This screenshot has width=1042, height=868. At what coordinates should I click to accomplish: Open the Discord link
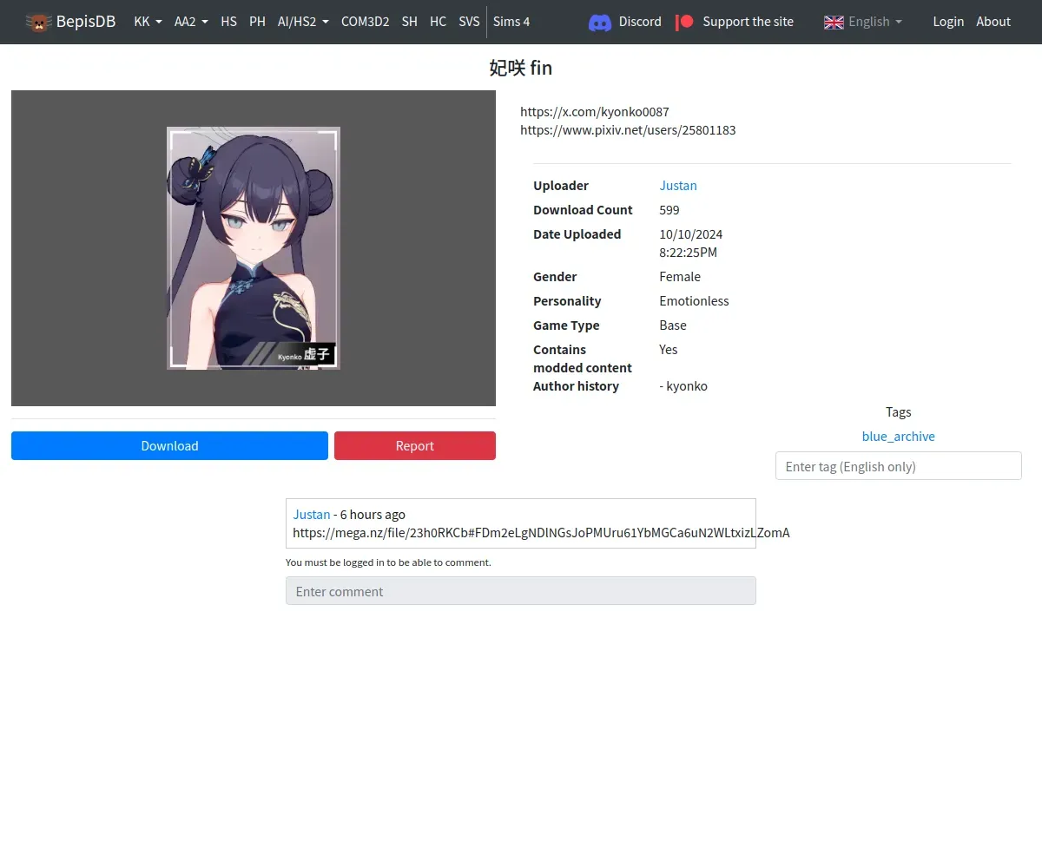(640, 22)
